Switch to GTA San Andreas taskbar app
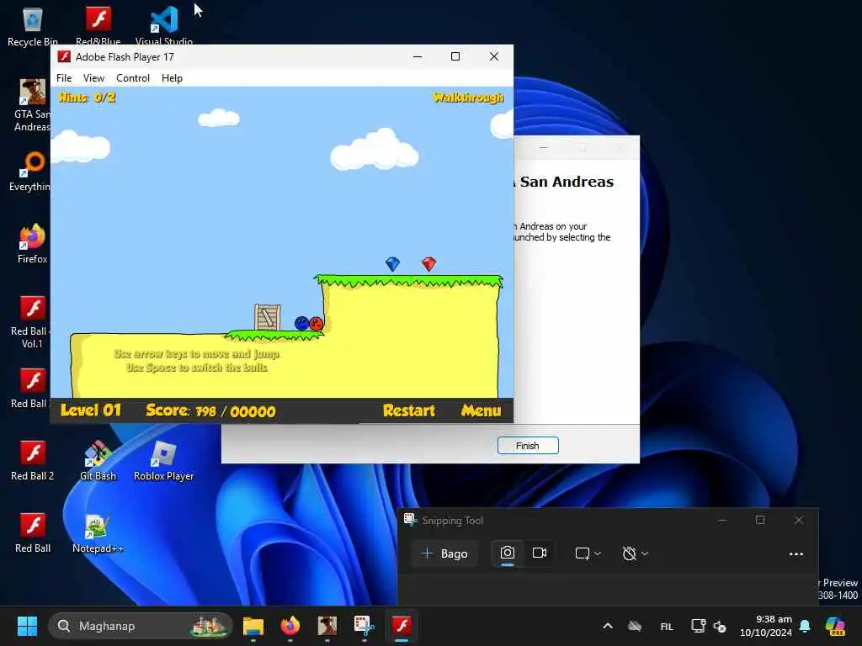 click(327, 626)
